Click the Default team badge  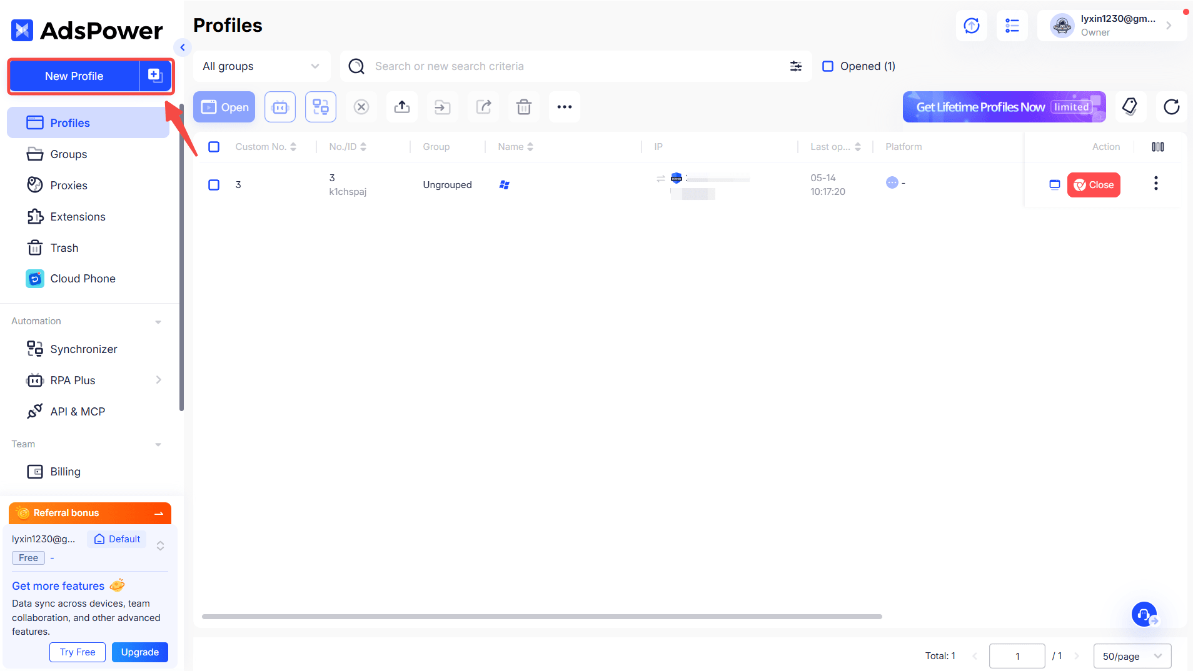click(117, 539)
